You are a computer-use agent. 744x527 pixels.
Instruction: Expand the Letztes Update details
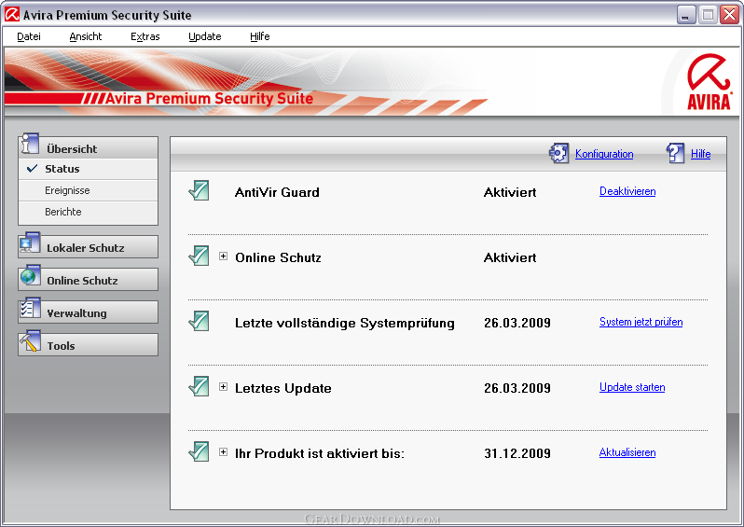point(223,387)
